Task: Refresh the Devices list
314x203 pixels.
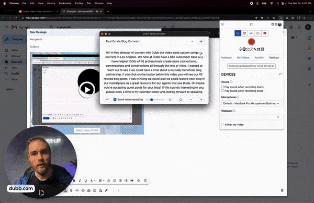Action: (280, 74)
